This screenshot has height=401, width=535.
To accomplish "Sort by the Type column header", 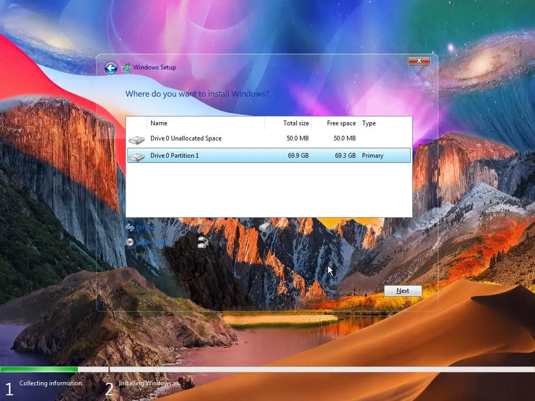I will pyautogui.click(x=385, y=123).
